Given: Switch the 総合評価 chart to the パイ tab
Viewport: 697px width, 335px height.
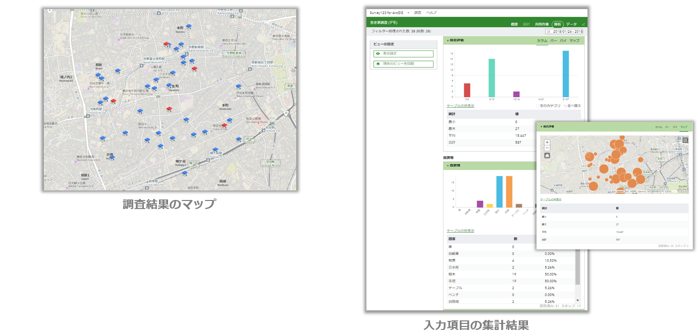Looking at the screenshot, I should coord(563,40).
